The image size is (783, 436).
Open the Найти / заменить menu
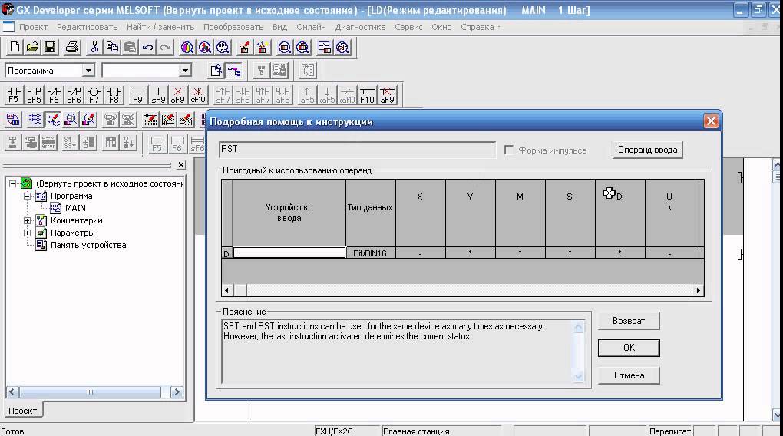(160, 27)
